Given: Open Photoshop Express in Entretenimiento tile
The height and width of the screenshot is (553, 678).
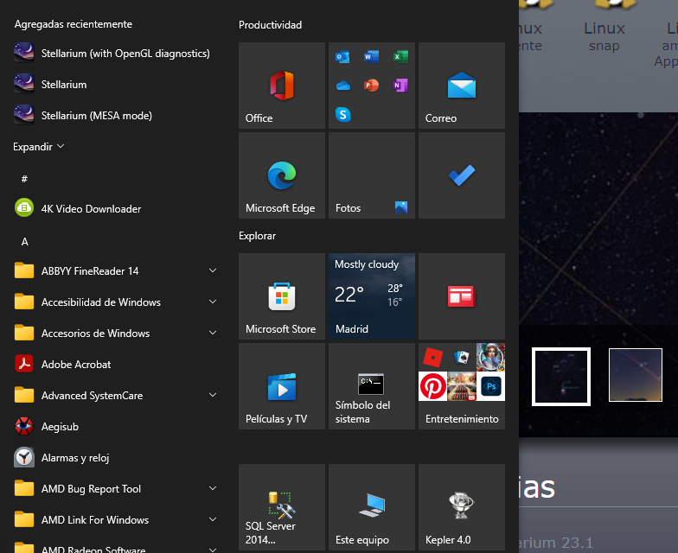Looking at the screenshot, I should pos(491,386).
